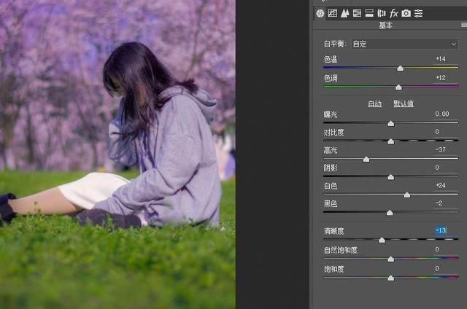Open the 基本 panel flyout menu
Image resolution: width=467 pixels, height=309 pixels.
pyautogui.click(x=464, y=26)
